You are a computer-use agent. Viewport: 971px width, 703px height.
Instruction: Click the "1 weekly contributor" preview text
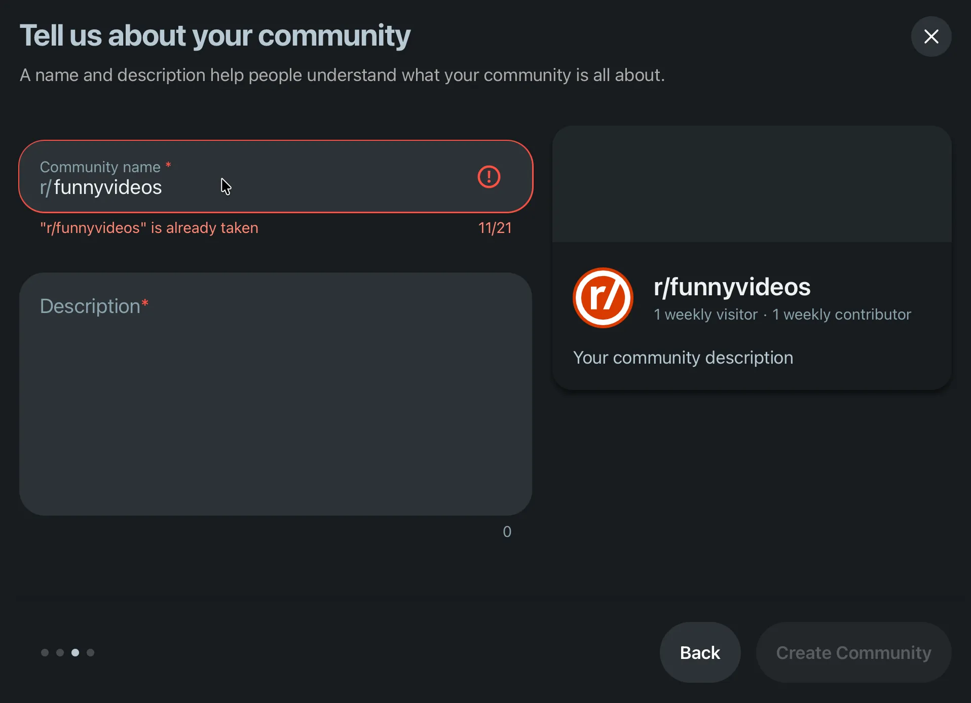tap(842, 315)
